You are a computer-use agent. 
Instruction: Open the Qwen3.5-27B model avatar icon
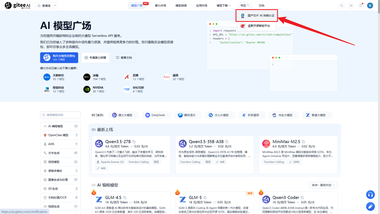(99, 144)
